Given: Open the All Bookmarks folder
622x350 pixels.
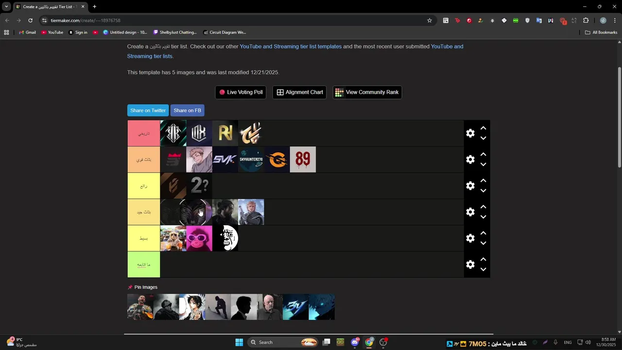Looking at the screenshot, I should (601, 33).
